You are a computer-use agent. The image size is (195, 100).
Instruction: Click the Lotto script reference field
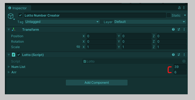[x=134, y=61]
